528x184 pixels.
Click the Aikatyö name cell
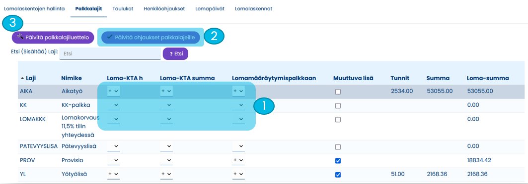coord(72,91)
